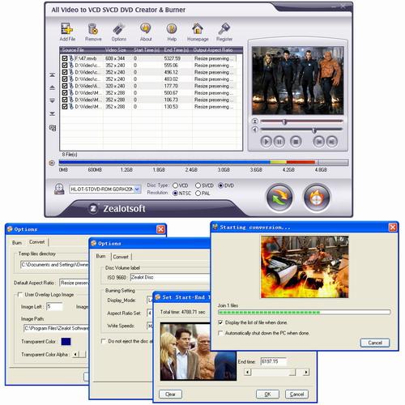Click Clear in Set Start-End dialog
This screenshot has height=405, width=405.
170,394
